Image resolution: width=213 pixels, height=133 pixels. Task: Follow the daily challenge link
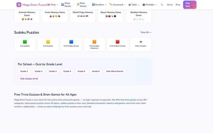(x=54, y=107)
